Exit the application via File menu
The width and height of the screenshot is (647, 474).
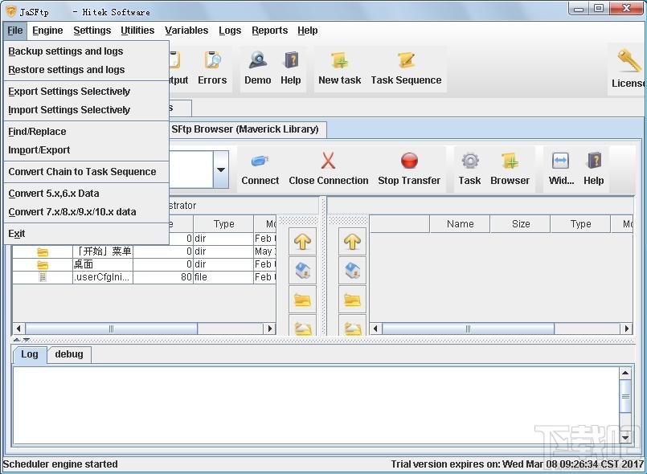click(86, 234)
